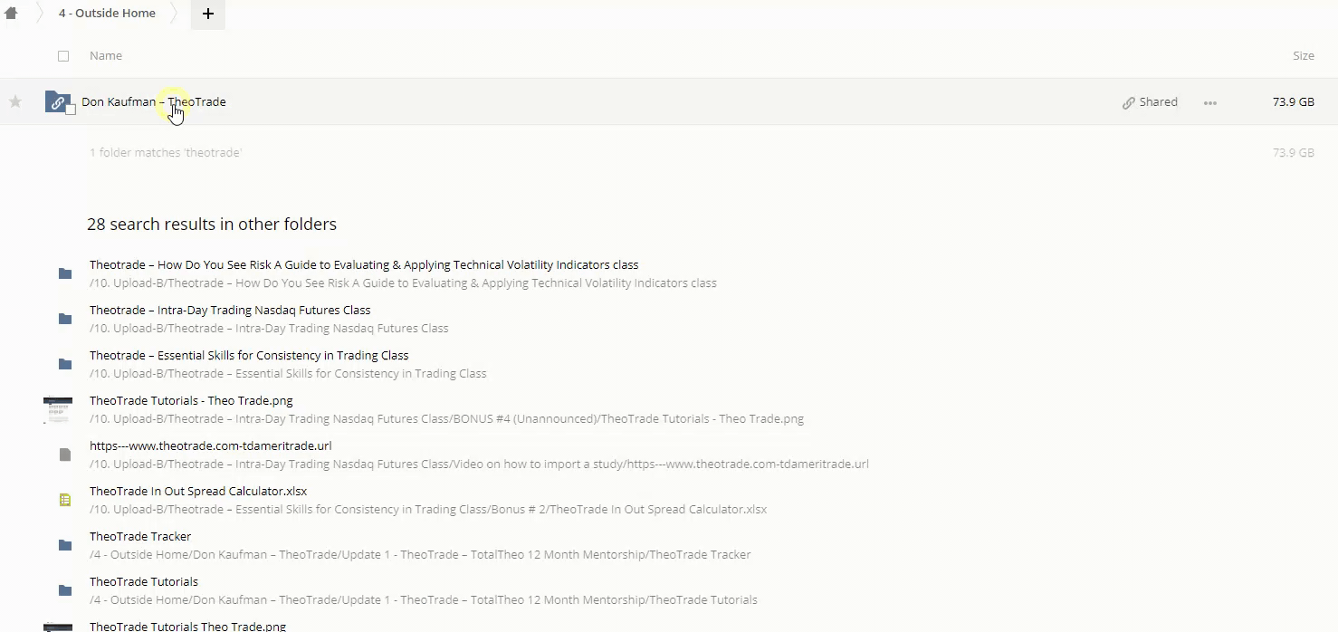Open 'How Do You See Risk' search result

coord(363,265)
